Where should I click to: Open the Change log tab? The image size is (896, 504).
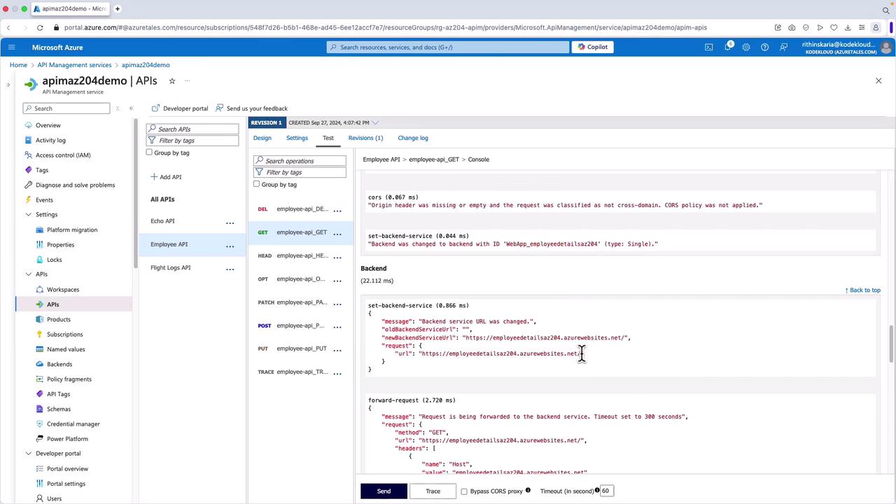point(412,138)
